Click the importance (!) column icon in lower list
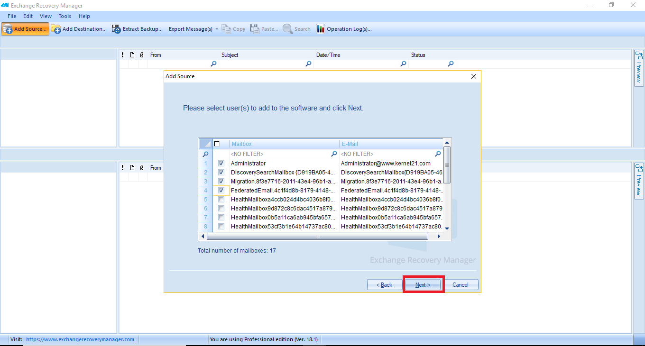This screenshot has width=645, height=346. [123, 168]
